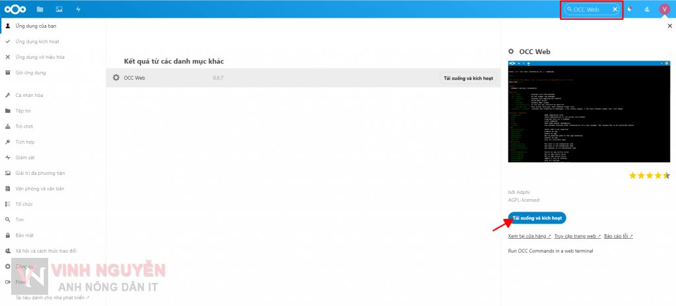Open the Báo cáo lỗi link

click(619, 235)
